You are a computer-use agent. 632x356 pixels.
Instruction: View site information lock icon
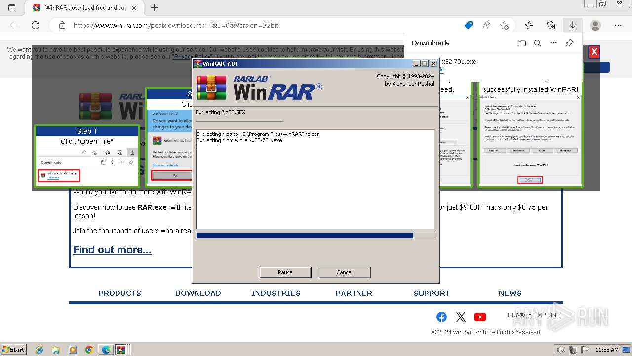[62, 25]
